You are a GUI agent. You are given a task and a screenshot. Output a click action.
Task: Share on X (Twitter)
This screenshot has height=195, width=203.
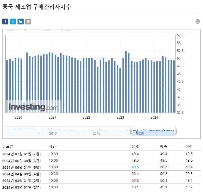13,22
